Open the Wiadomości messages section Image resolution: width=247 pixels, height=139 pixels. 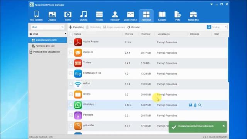(x=130, y=16)
